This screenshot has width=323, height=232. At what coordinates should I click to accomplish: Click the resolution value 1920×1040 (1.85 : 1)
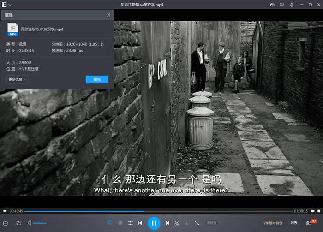click(x=85, y=44)
